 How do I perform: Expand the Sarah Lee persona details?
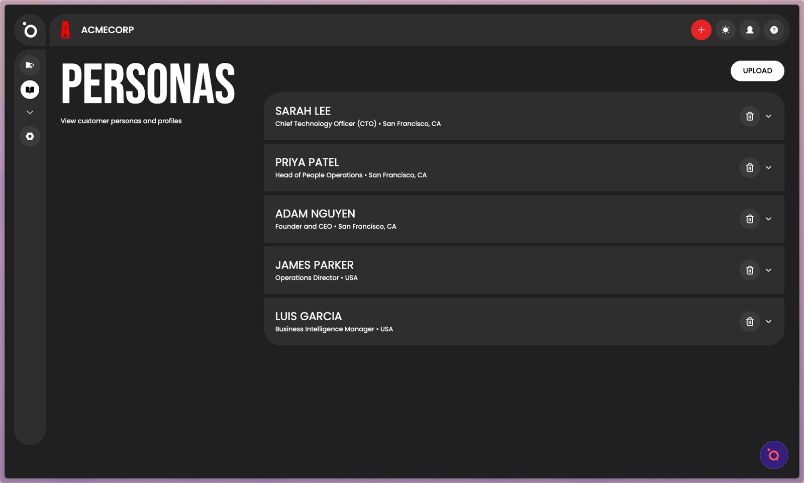tap(768, 117)
